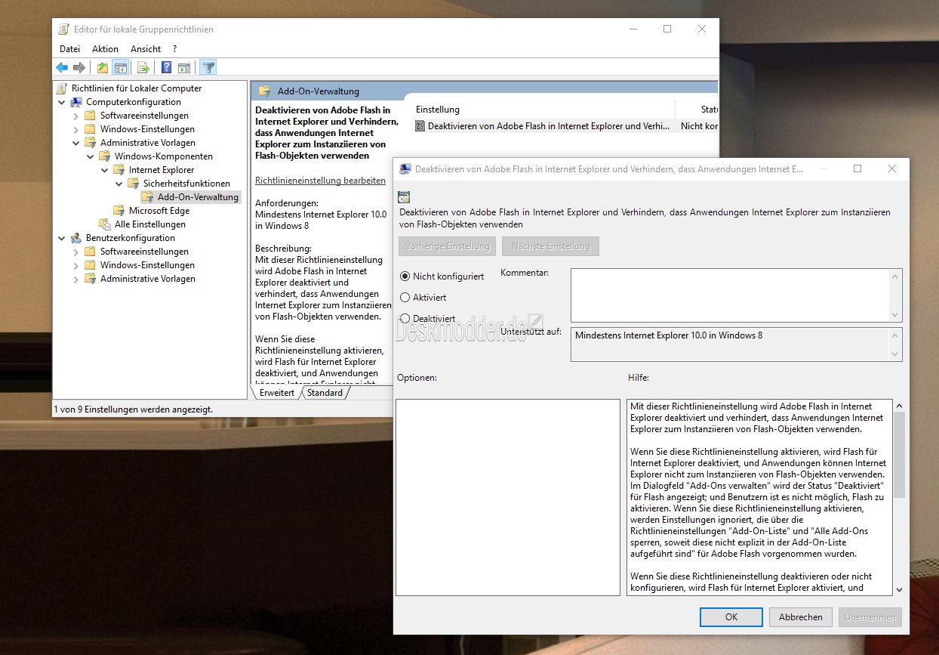Confirm the dialog with OK

(731, 617)
